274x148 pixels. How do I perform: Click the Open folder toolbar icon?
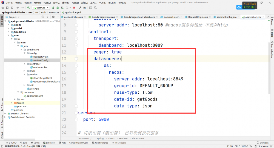[x=3, y=8]
